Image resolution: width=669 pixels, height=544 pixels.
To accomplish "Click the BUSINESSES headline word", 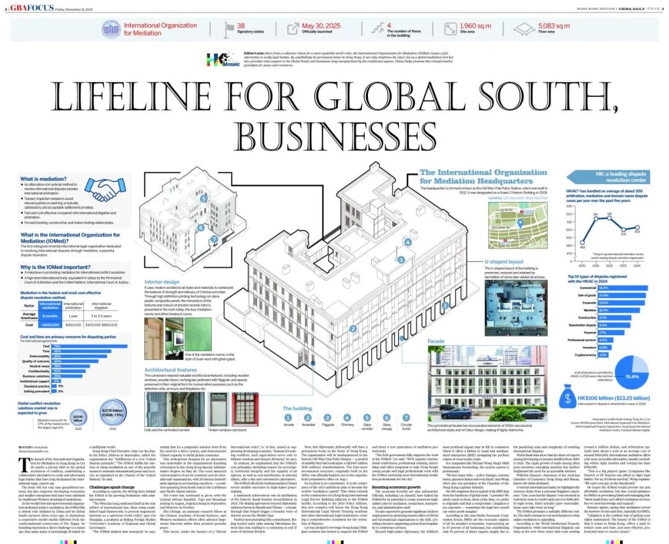I will tap(335, 136).
